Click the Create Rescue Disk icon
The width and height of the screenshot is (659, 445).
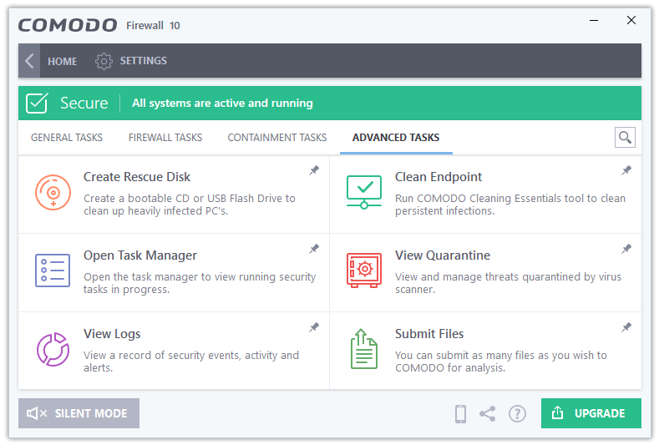click(53, 193)
